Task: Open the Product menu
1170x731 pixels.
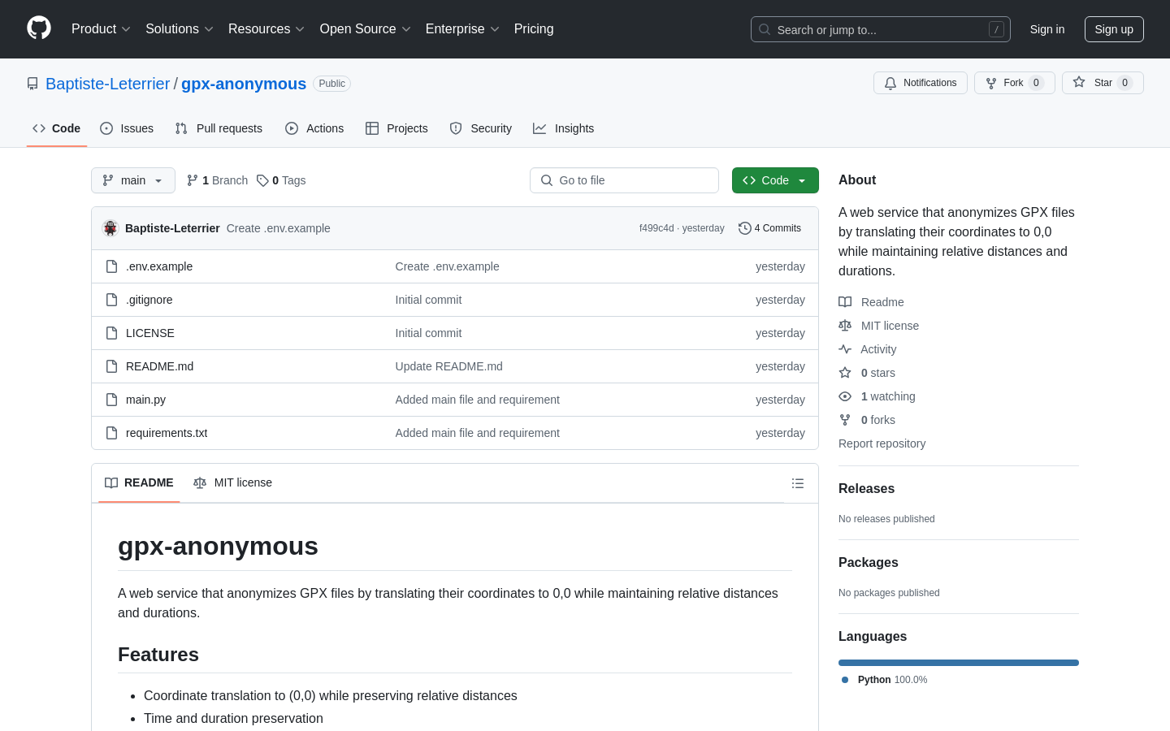Action: click(101, 29)
